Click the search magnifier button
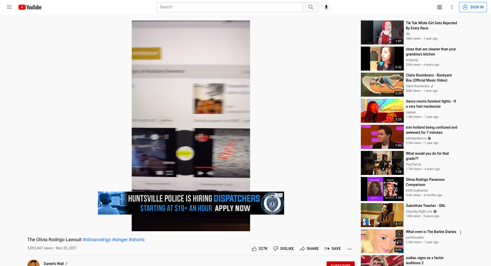The image size is (491, 266). 311,7
